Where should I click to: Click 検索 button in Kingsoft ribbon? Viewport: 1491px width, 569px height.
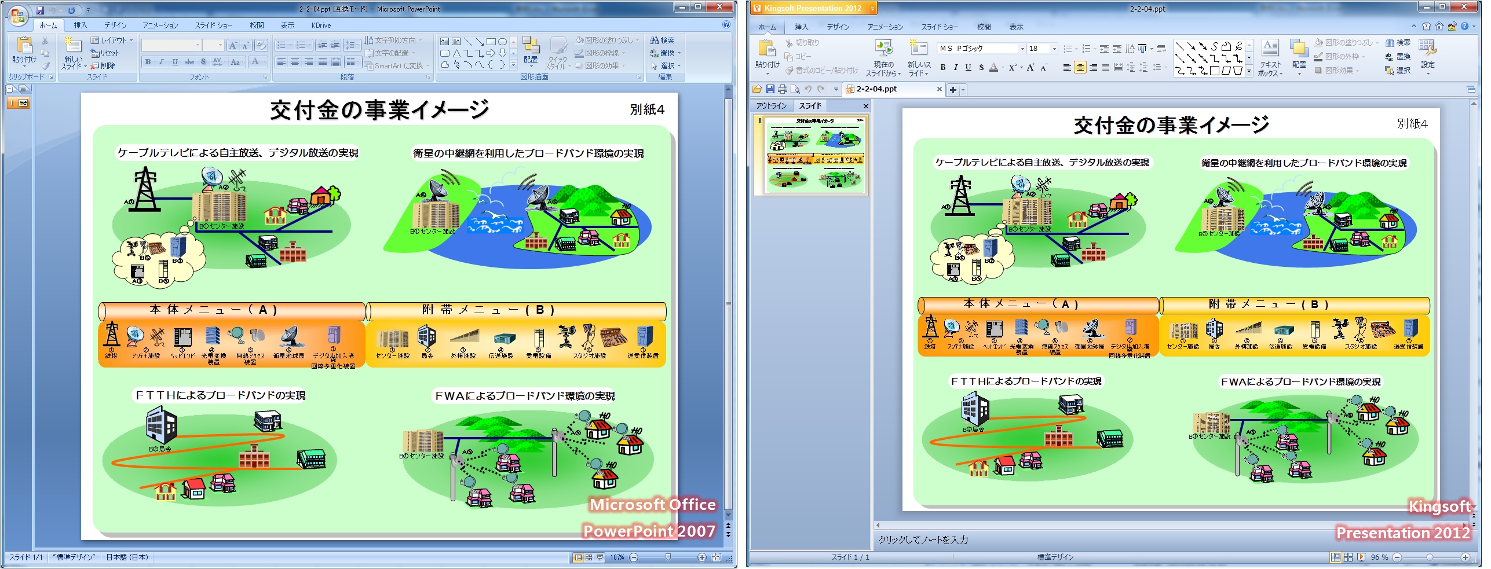coord(1398,43)
